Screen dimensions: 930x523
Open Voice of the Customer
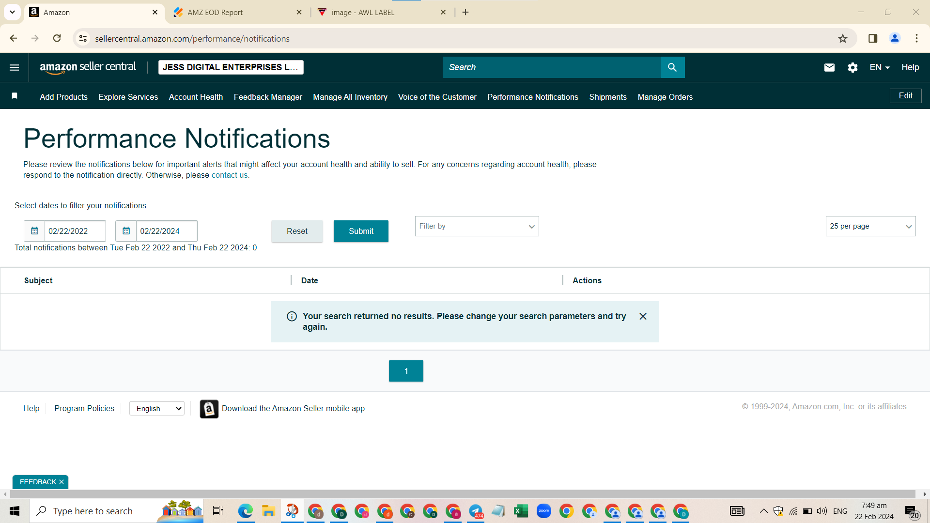point(437,97)
